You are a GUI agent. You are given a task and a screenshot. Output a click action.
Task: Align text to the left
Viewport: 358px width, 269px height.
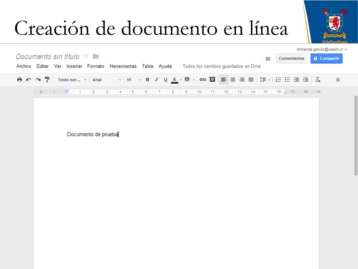click(x=224, y=80)
